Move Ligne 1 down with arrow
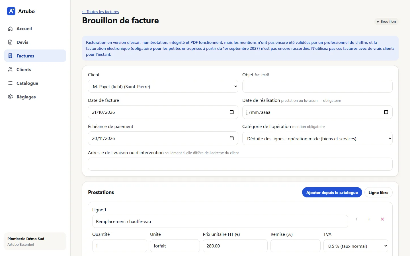Viewport: 410px width, 256px height. [369, 219]
